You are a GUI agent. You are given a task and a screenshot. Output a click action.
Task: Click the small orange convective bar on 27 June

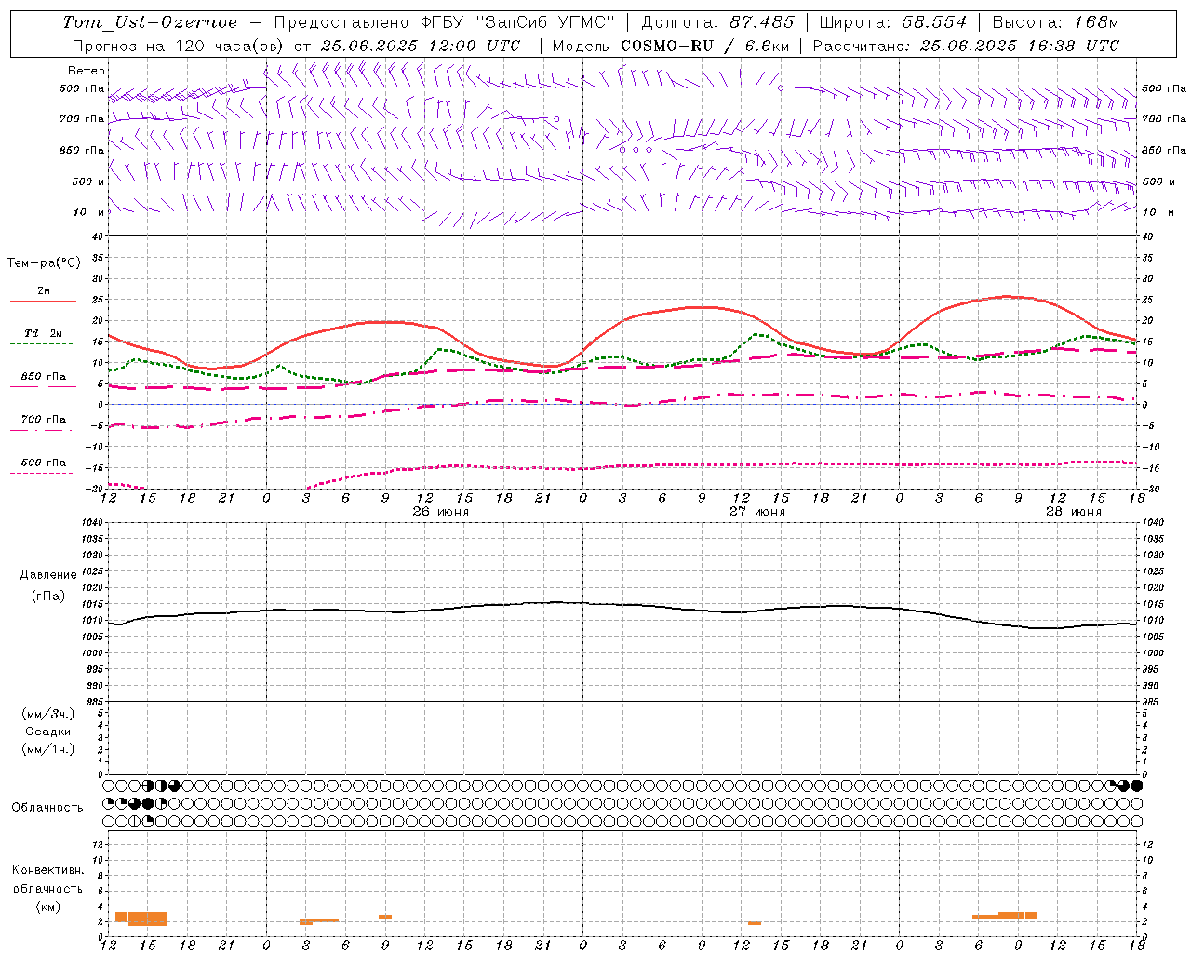pos(755,923)
